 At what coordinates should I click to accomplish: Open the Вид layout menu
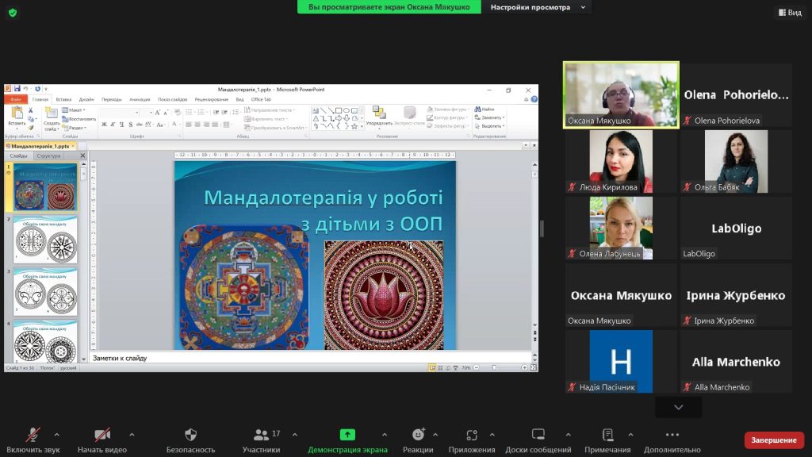(789, 12)
